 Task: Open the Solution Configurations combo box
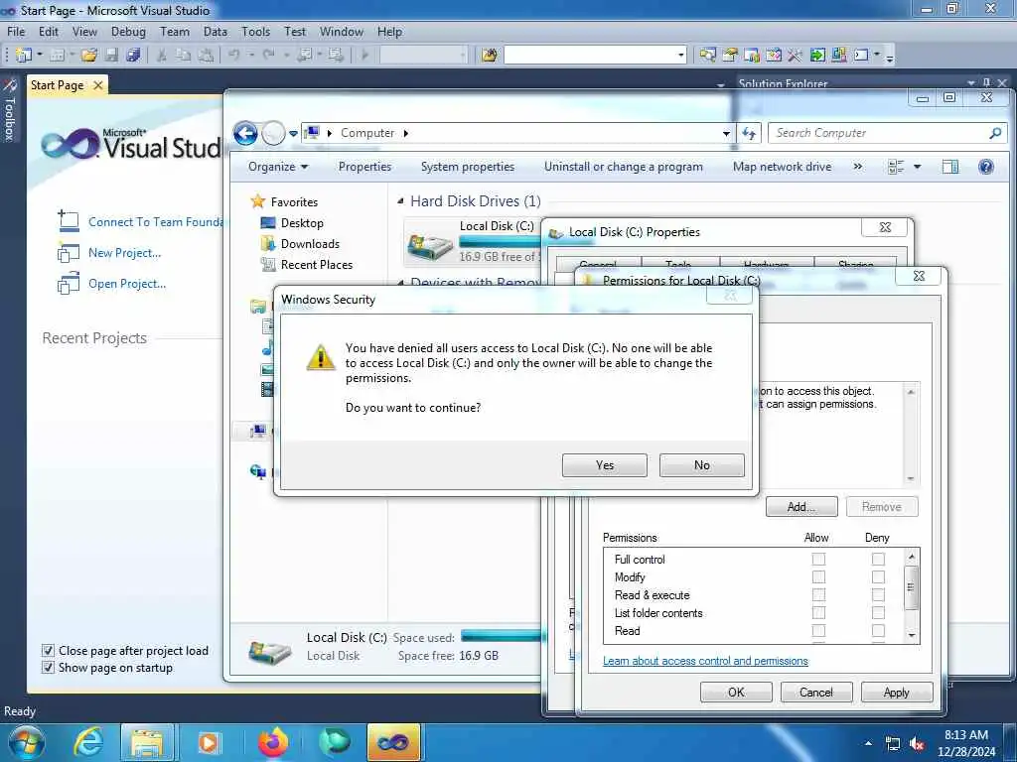coord(423,56)
